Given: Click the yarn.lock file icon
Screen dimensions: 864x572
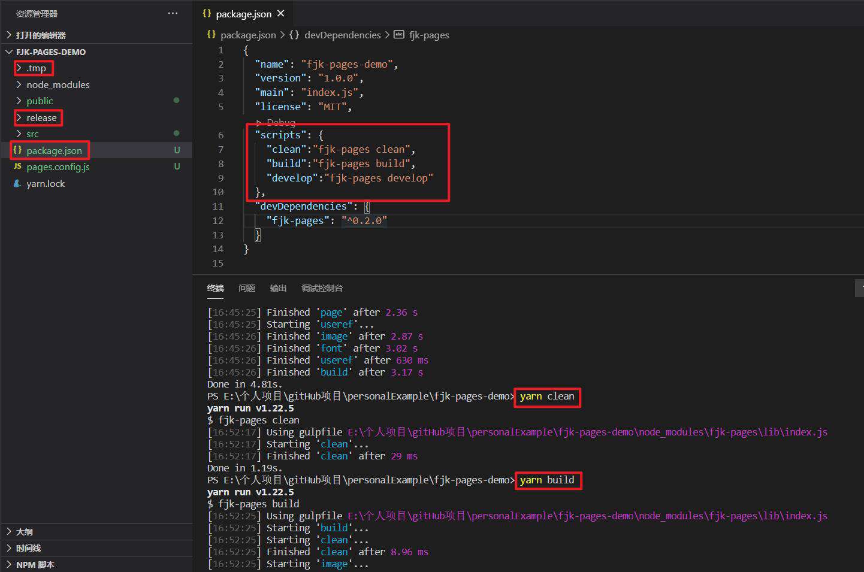Looking at the screenshot, I should tap(17, 183).
